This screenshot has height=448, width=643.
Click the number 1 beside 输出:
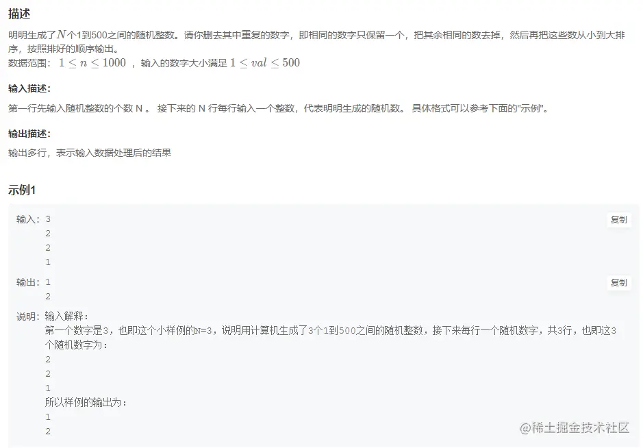click(48, 282)
